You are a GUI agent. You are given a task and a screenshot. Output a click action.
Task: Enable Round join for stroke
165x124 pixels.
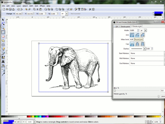coord(137,35)
